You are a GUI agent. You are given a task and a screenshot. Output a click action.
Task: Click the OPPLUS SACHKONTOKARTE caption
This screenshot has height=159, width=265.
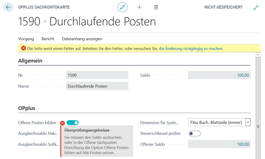tap(44, 7)
